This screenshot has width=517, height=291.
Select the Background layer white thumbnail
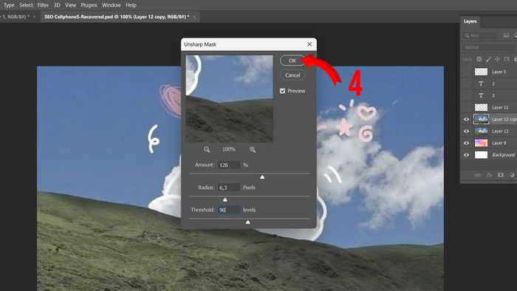coord(481,155)
